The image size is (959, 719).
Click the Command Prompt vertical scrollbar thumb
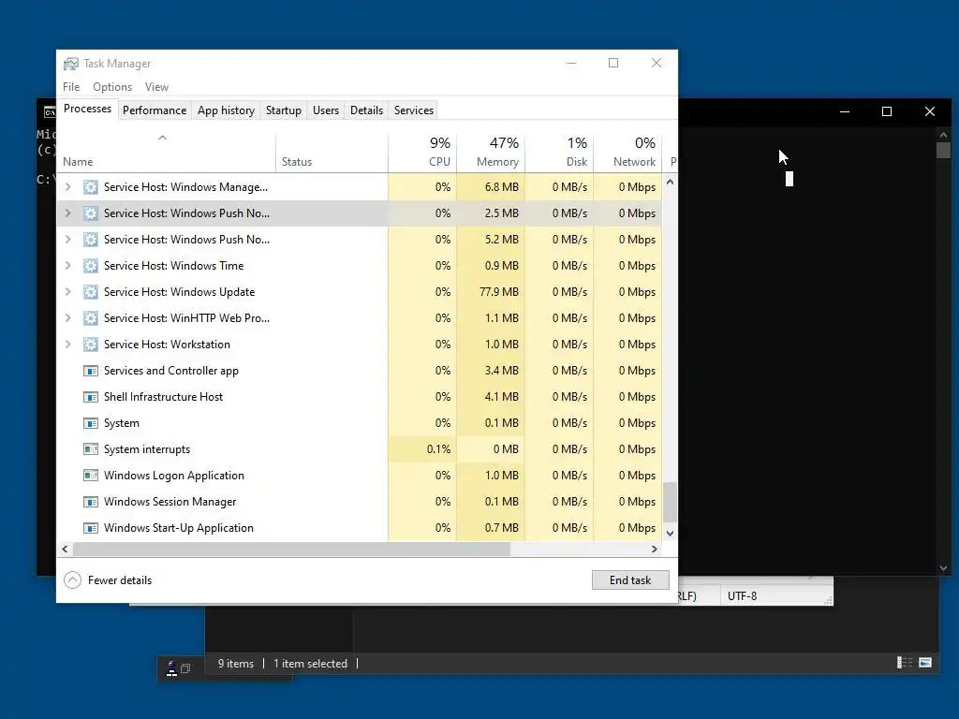click(x=943, y=150)
